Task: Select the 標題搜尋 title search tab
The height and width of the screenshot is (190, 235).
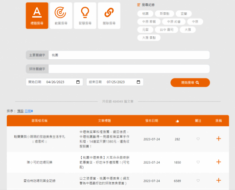Action: (x=37, y=16)
